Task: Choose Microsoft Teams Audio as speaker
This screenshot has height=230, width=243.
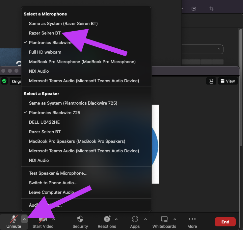Action: click(x=86, y=151)
